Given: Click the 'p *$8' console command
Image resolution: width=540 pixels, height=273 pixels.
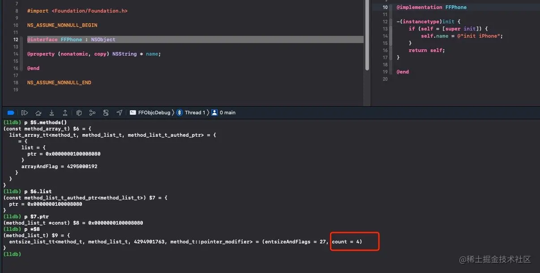Looking at the screenshot, I should pyautogui.click(x=32, y=229).
